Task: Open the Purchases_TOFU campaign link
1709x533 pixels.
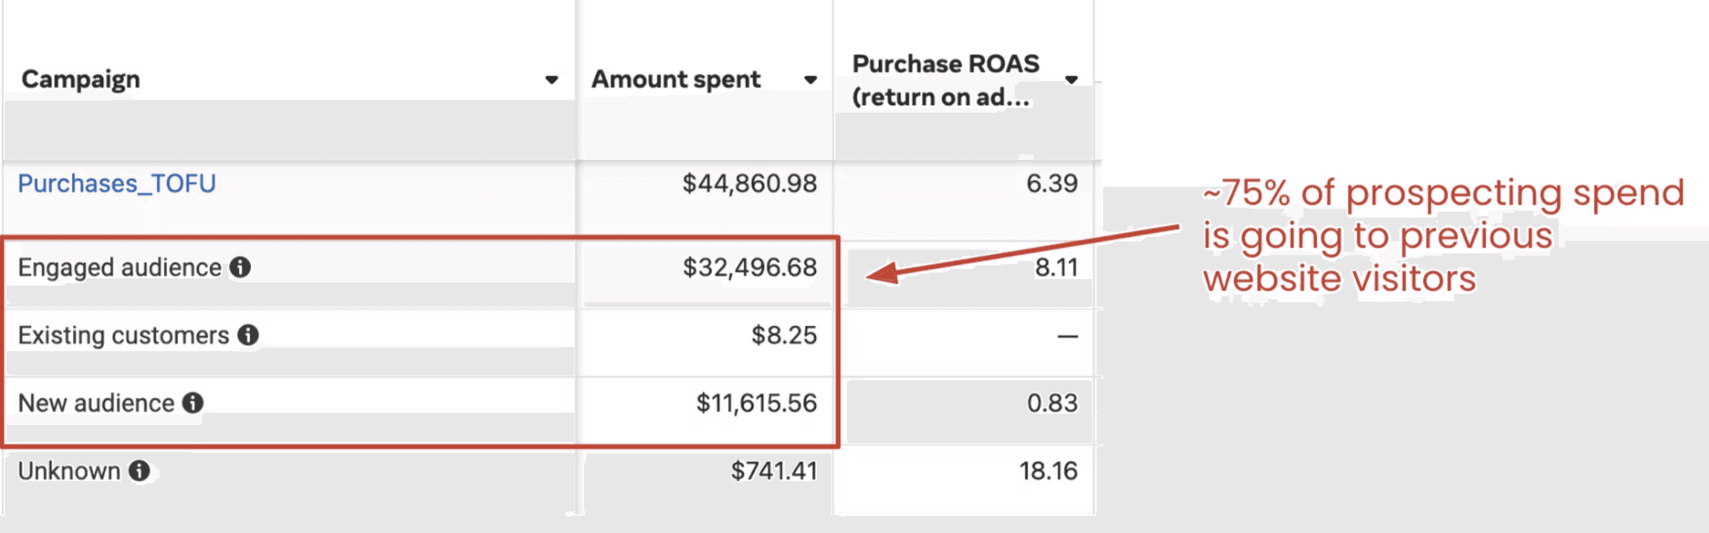Action: 117,184
